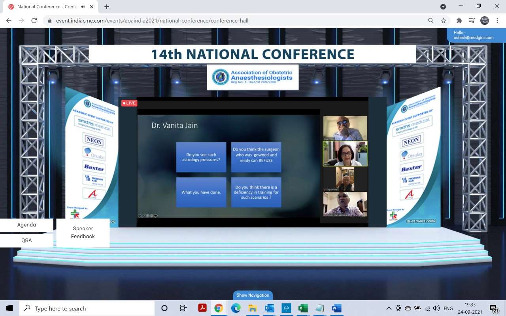Click the browser forward arrow
The width and height of the screenshot is (506, 316).
coord(21,21)
